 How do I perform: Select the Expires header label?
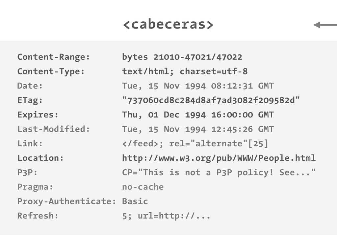(38, 115)
